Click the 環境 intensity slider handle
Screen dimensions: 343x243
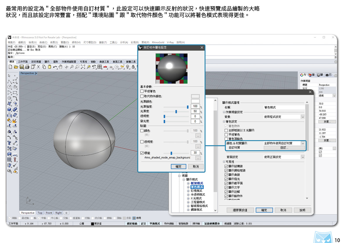[171, 153]
